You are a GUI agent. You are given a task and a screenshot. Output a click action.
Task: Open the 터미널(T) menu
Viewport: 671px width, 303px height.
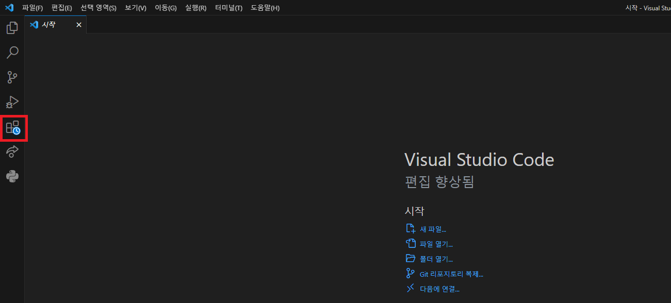(228, 8)
